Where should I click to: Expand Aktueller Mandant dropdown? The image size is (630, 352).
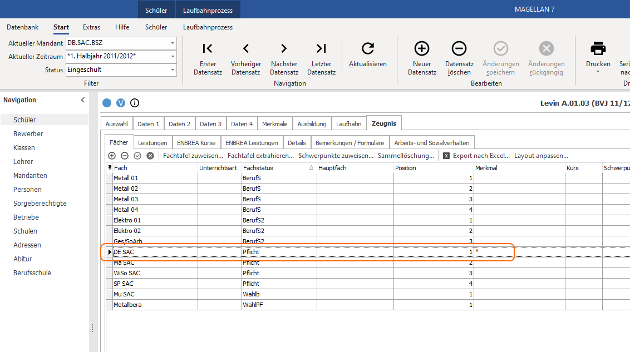coord(173,43)
